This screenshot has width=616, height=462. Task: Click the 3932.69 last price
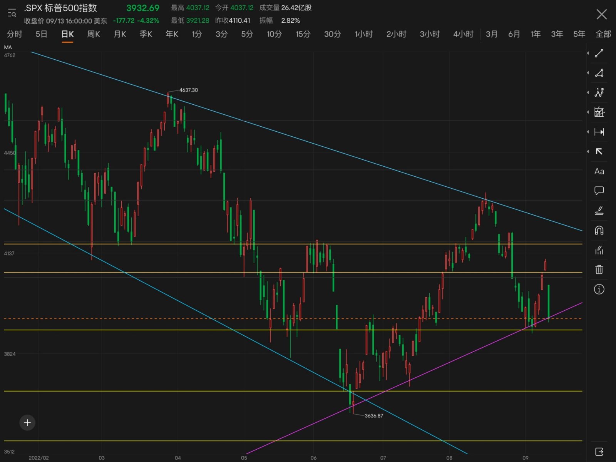click(143, 8)
